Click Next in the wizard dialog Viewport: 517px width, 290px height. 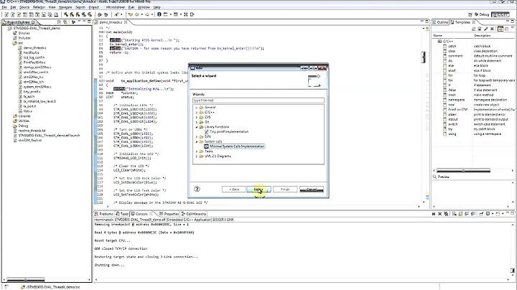click(258, 190)
